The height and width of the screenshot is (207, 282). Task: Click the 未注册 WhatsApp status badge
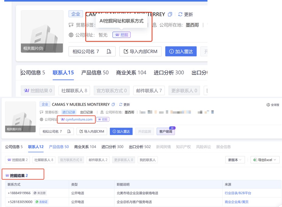pyautogui.click(x=40, y=193)
